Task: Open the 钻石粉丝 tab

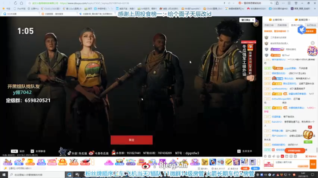Action: click(x=311, y=25)
